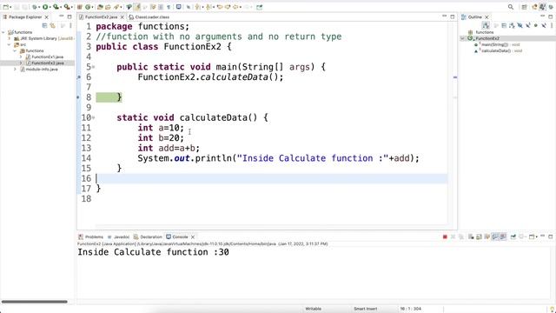This screenshot has width=556, height=313.
Task: Open the Javadoc tab
Action: point(118,236)
